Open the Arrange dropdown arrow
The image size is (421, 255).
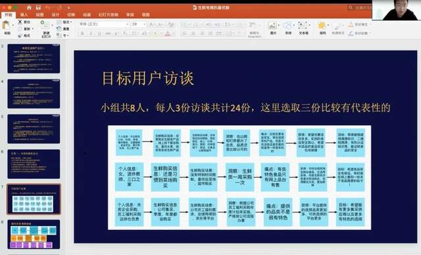[328, 25]
